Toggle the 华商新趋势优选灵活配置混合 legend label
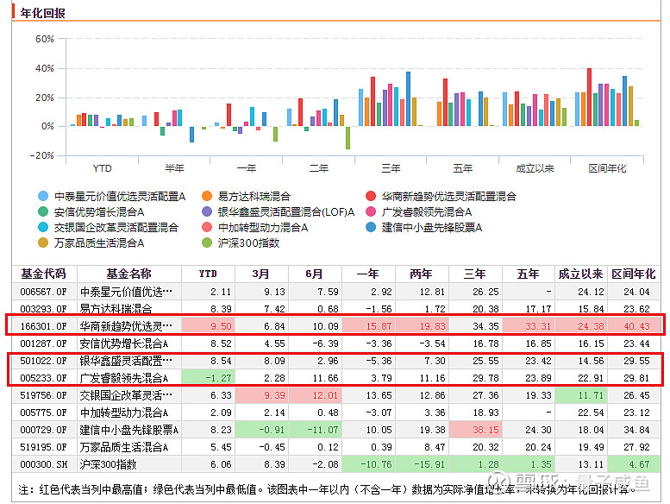 [448, 196]
